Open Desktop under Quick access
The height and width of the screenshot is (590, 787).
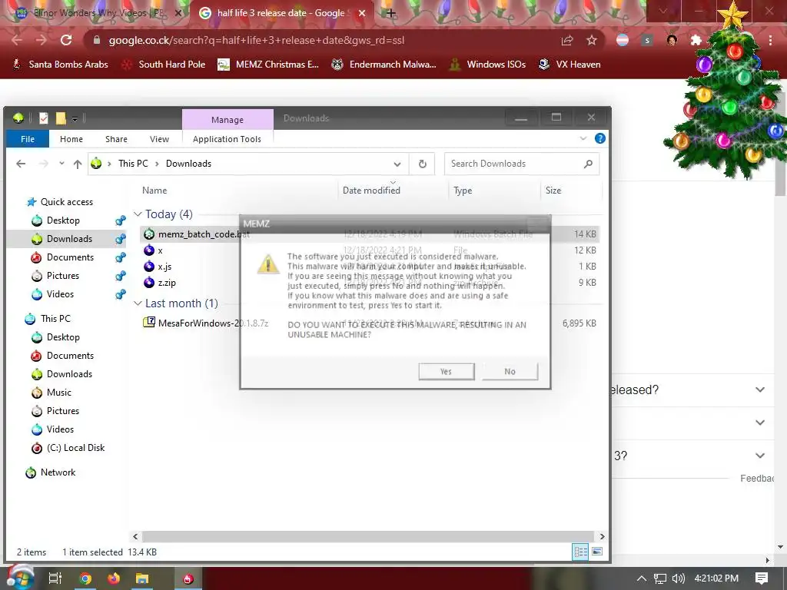[63, 220]
